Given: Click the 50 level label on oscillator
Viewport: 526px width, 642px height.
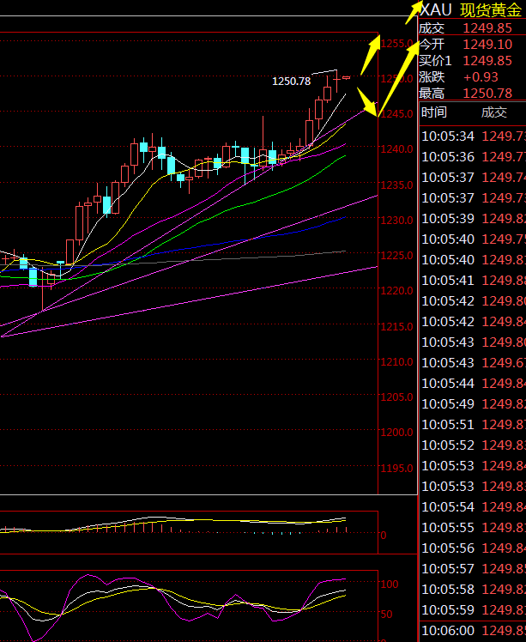Looking at the screenshot, I should tap(386, 615).
